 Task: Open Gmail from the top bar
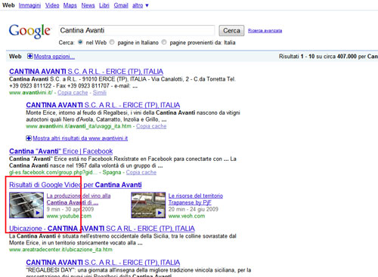click(x=121, y=5)
